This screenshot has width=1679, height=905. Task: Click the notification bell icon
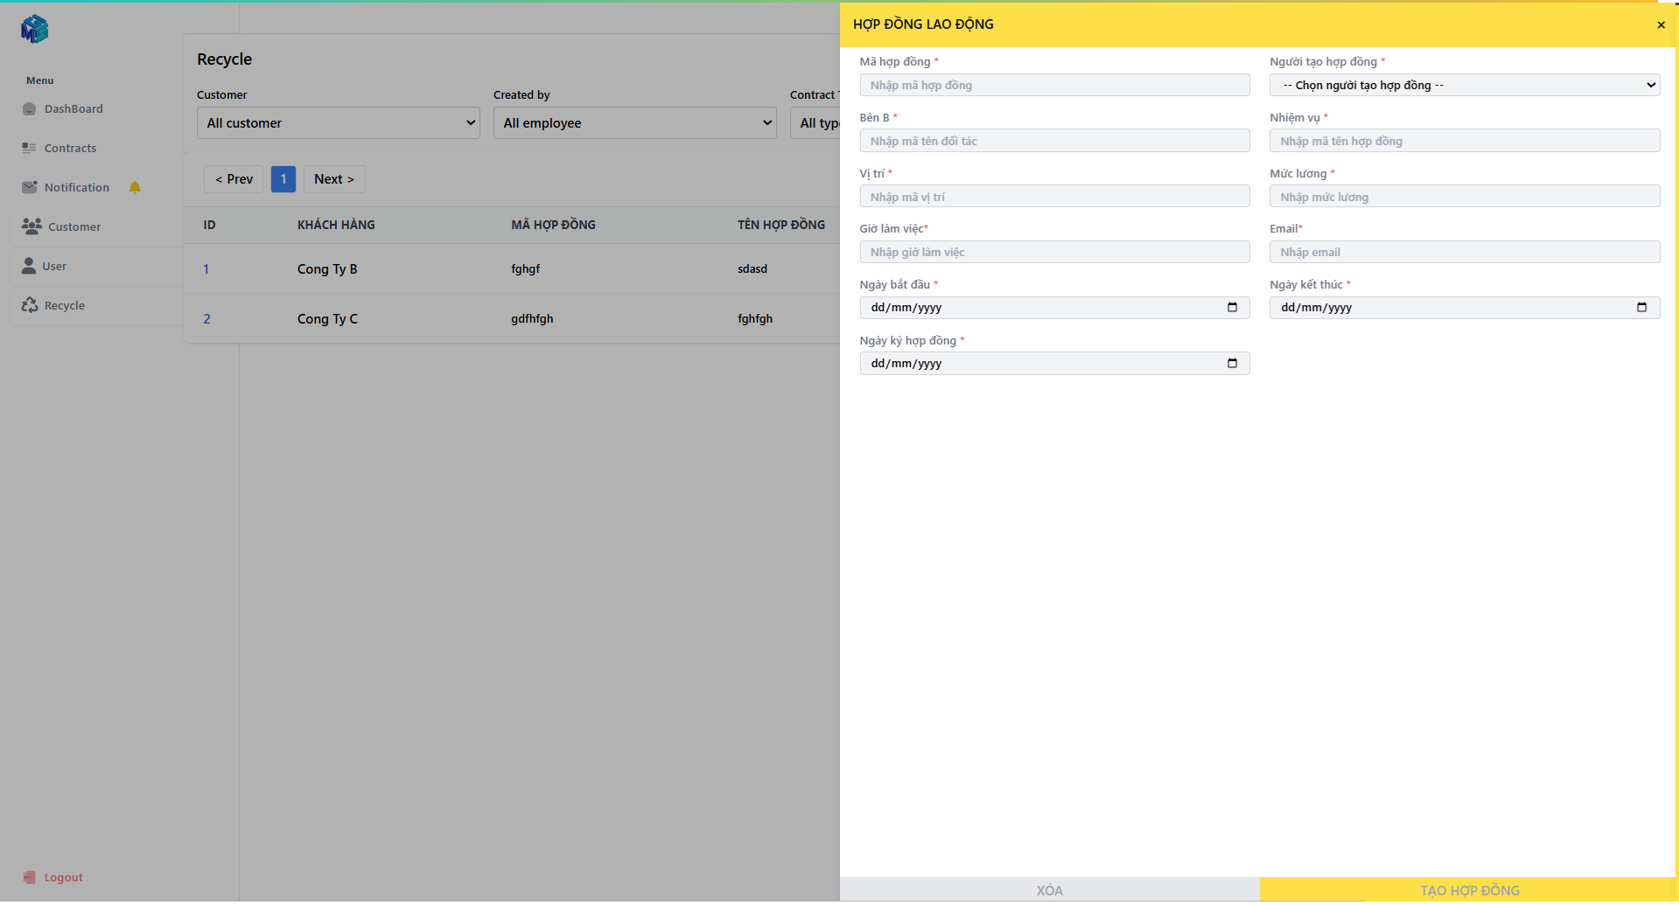(135, 187)
